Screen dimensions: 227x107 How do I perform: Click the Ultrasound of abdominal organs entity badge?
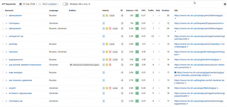click(85, 65)
